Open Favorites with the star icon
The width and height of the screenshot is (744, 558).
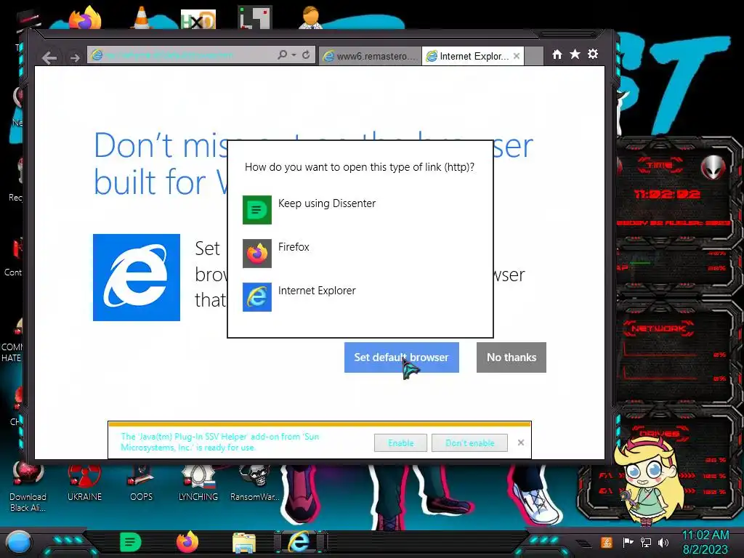point(575,54)
